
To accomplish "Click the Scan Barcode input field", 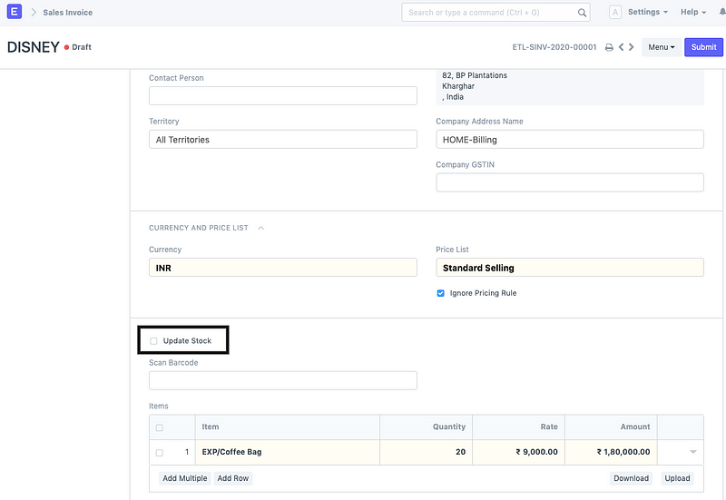I will pos(282,380).
